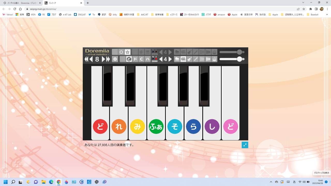Choose melodica instrument in bottom row
Viewport: 331px width, 186px height.
(x=183, y=59)
